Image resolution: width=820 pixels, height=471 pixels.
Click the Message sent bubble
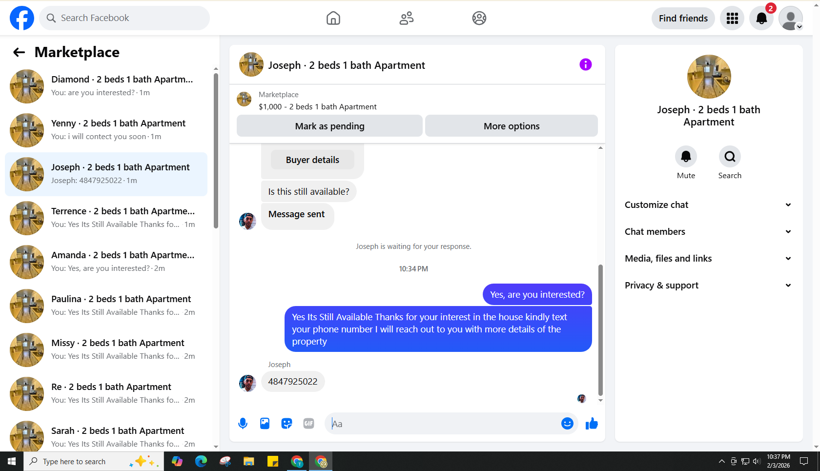pos(297,216)
